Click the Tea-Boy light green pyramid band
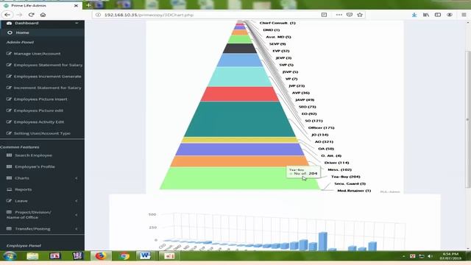The width and height of the screenshot is (471, 265). coord(240,178)
